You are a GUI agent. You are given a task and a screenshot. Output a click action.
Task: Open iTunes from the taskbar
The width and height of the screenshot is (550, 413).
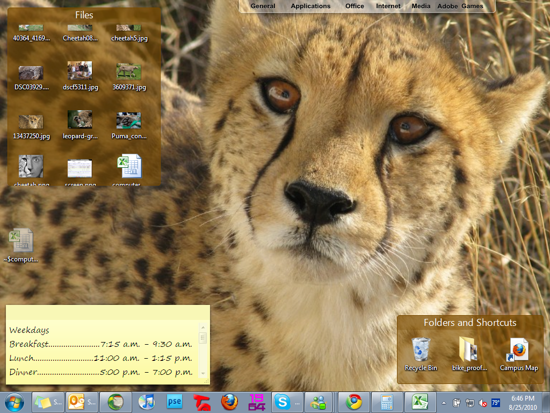click(x=146, y=402)
